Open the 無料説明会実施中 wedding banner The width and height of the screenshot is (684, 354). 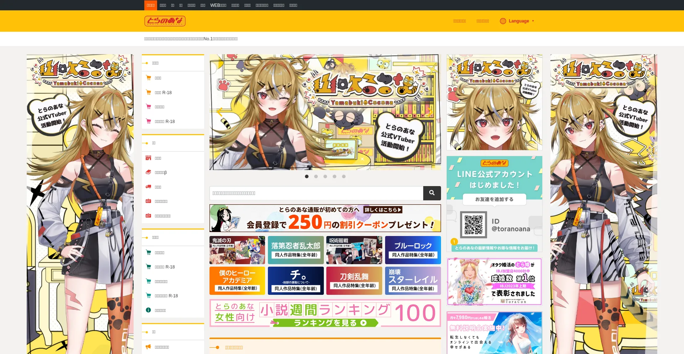494,333
